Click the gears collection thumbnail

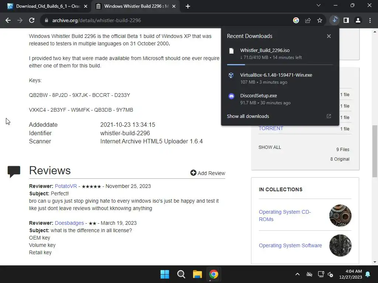pos(340,216)
